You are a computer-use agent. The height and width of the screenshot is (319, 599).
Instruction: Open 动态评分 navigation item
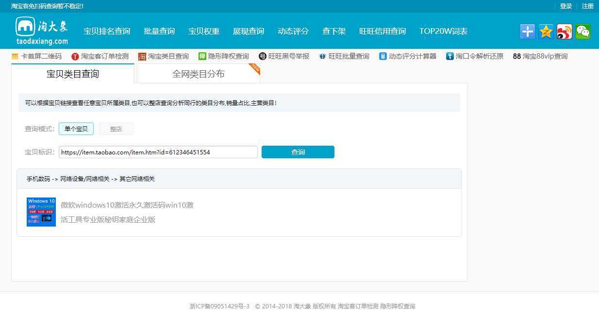[293, 31]
